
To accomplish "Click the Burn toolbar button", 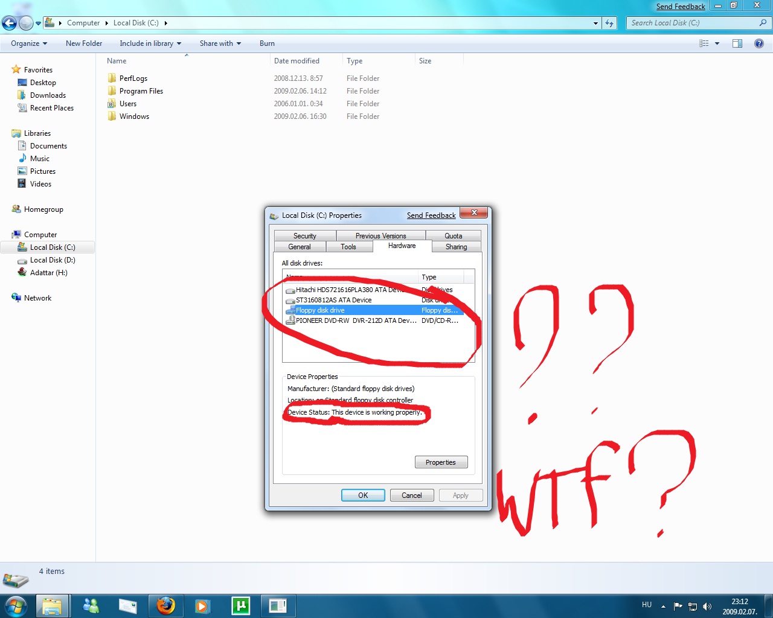I will 267,43.
